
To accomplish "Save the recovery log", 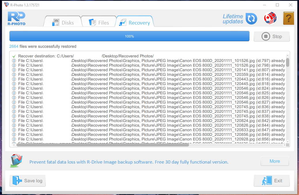I will pyautogui.click(x=27, y=181).
